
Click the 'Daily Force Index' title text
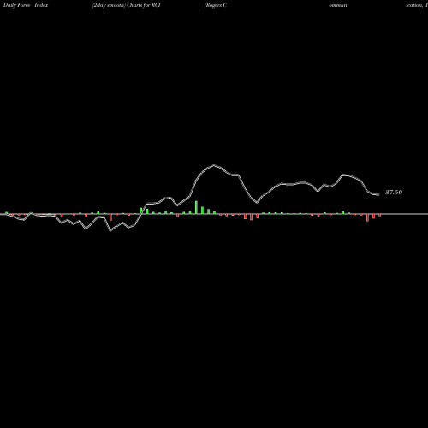point(26,5)
